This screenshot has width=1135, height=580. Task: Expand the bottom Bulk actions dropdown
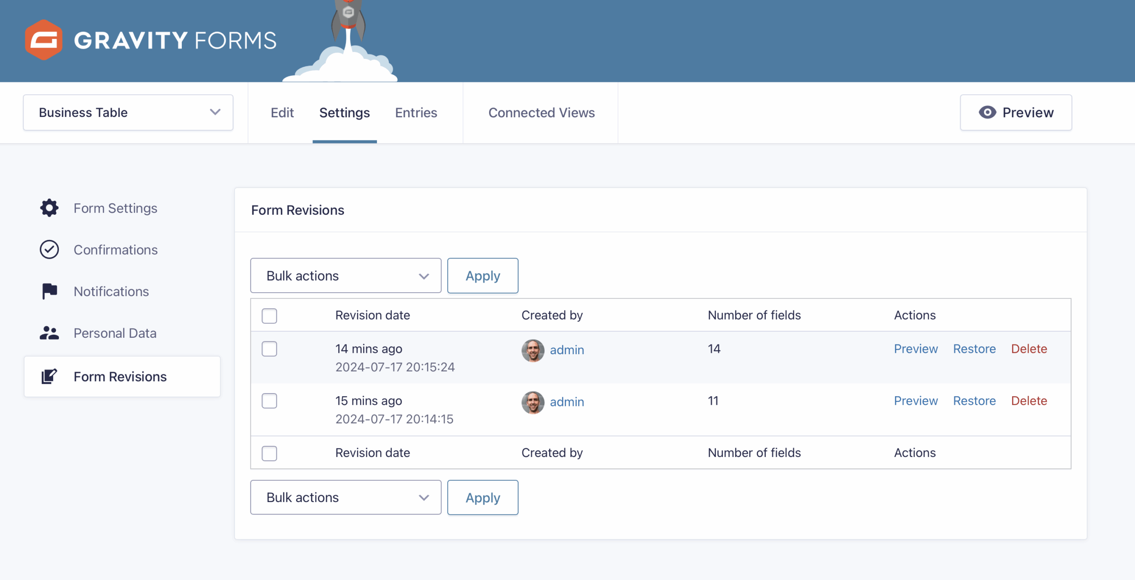coord(345,498)
